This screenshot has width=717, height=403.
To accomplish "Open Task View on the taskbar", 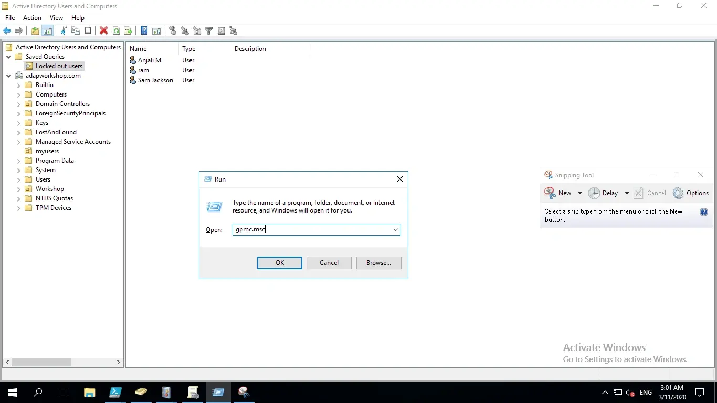I will [63, 392].
